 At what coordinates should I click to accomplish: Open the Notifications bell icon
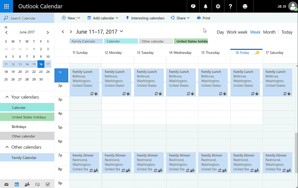coord(205,6)
